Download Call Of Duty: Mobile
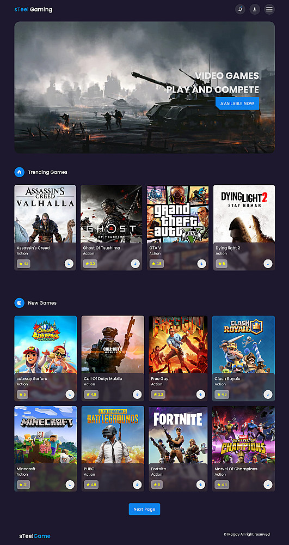Image resolution: width=289 pixels, height=545 pixels. [x=137, y=395]
